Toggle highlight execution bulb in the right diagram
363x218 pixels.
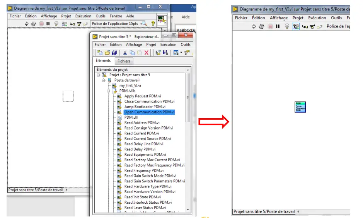287,26
